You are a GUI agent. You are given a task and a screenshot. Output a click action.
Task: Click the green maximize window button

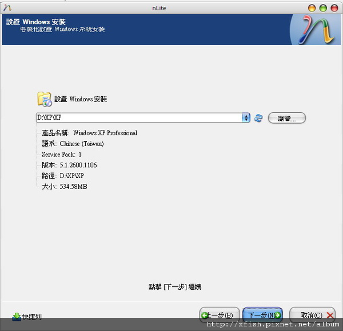click(x=323, y=8)
